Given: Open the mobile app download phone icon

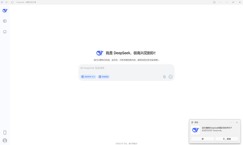Looking at the screenshot, I should tap(5, 132).
